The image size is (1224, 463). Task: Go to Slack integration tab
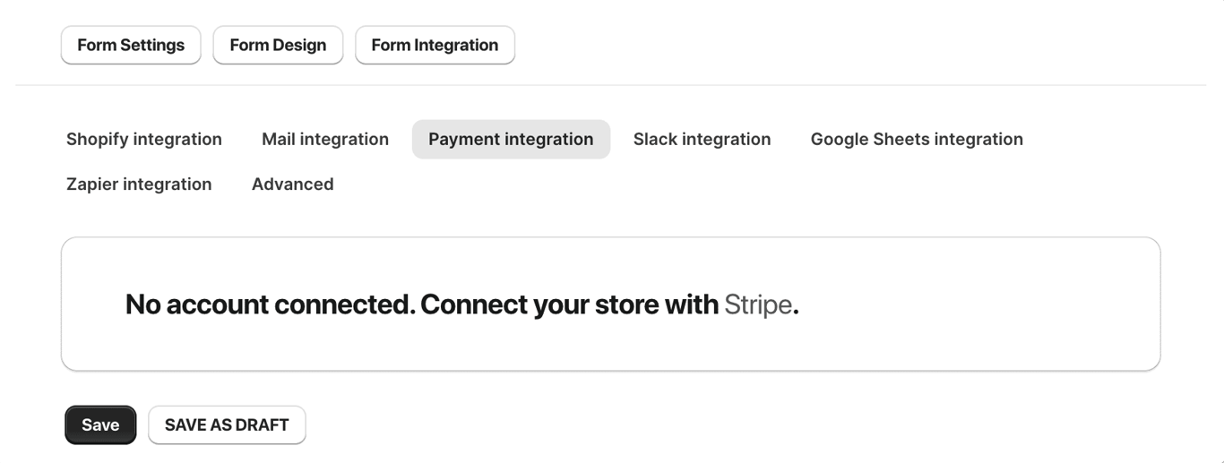click(x=702, y=139)
